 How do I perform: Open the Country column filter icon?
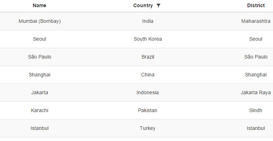(x=158, y=6)
